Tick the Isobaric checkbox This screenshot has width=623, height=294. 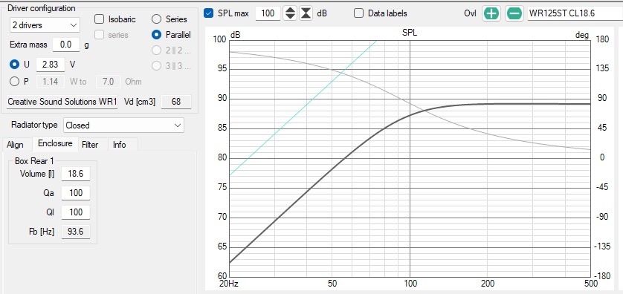[100, 19]
